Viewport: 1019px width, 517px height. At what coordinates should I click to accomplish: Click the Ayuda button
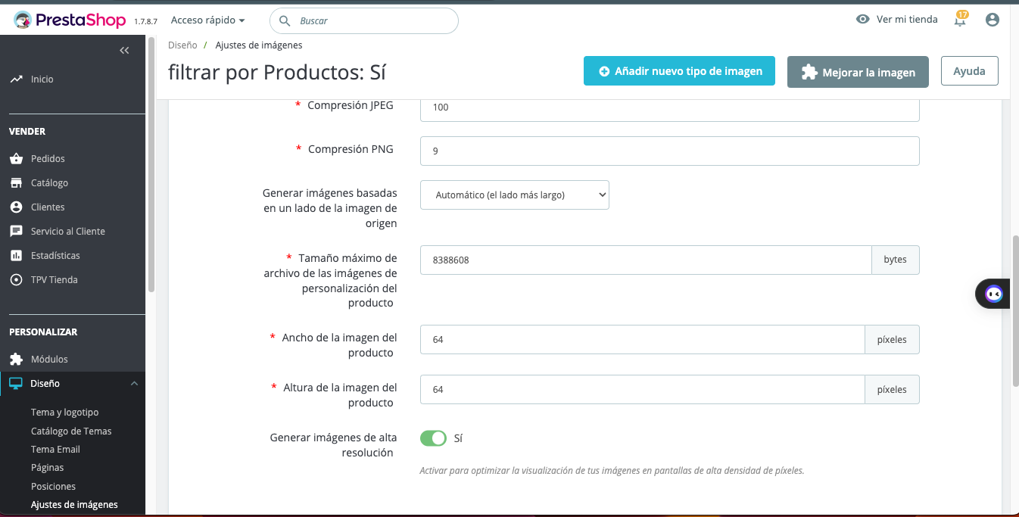click(x=969, y=71)
